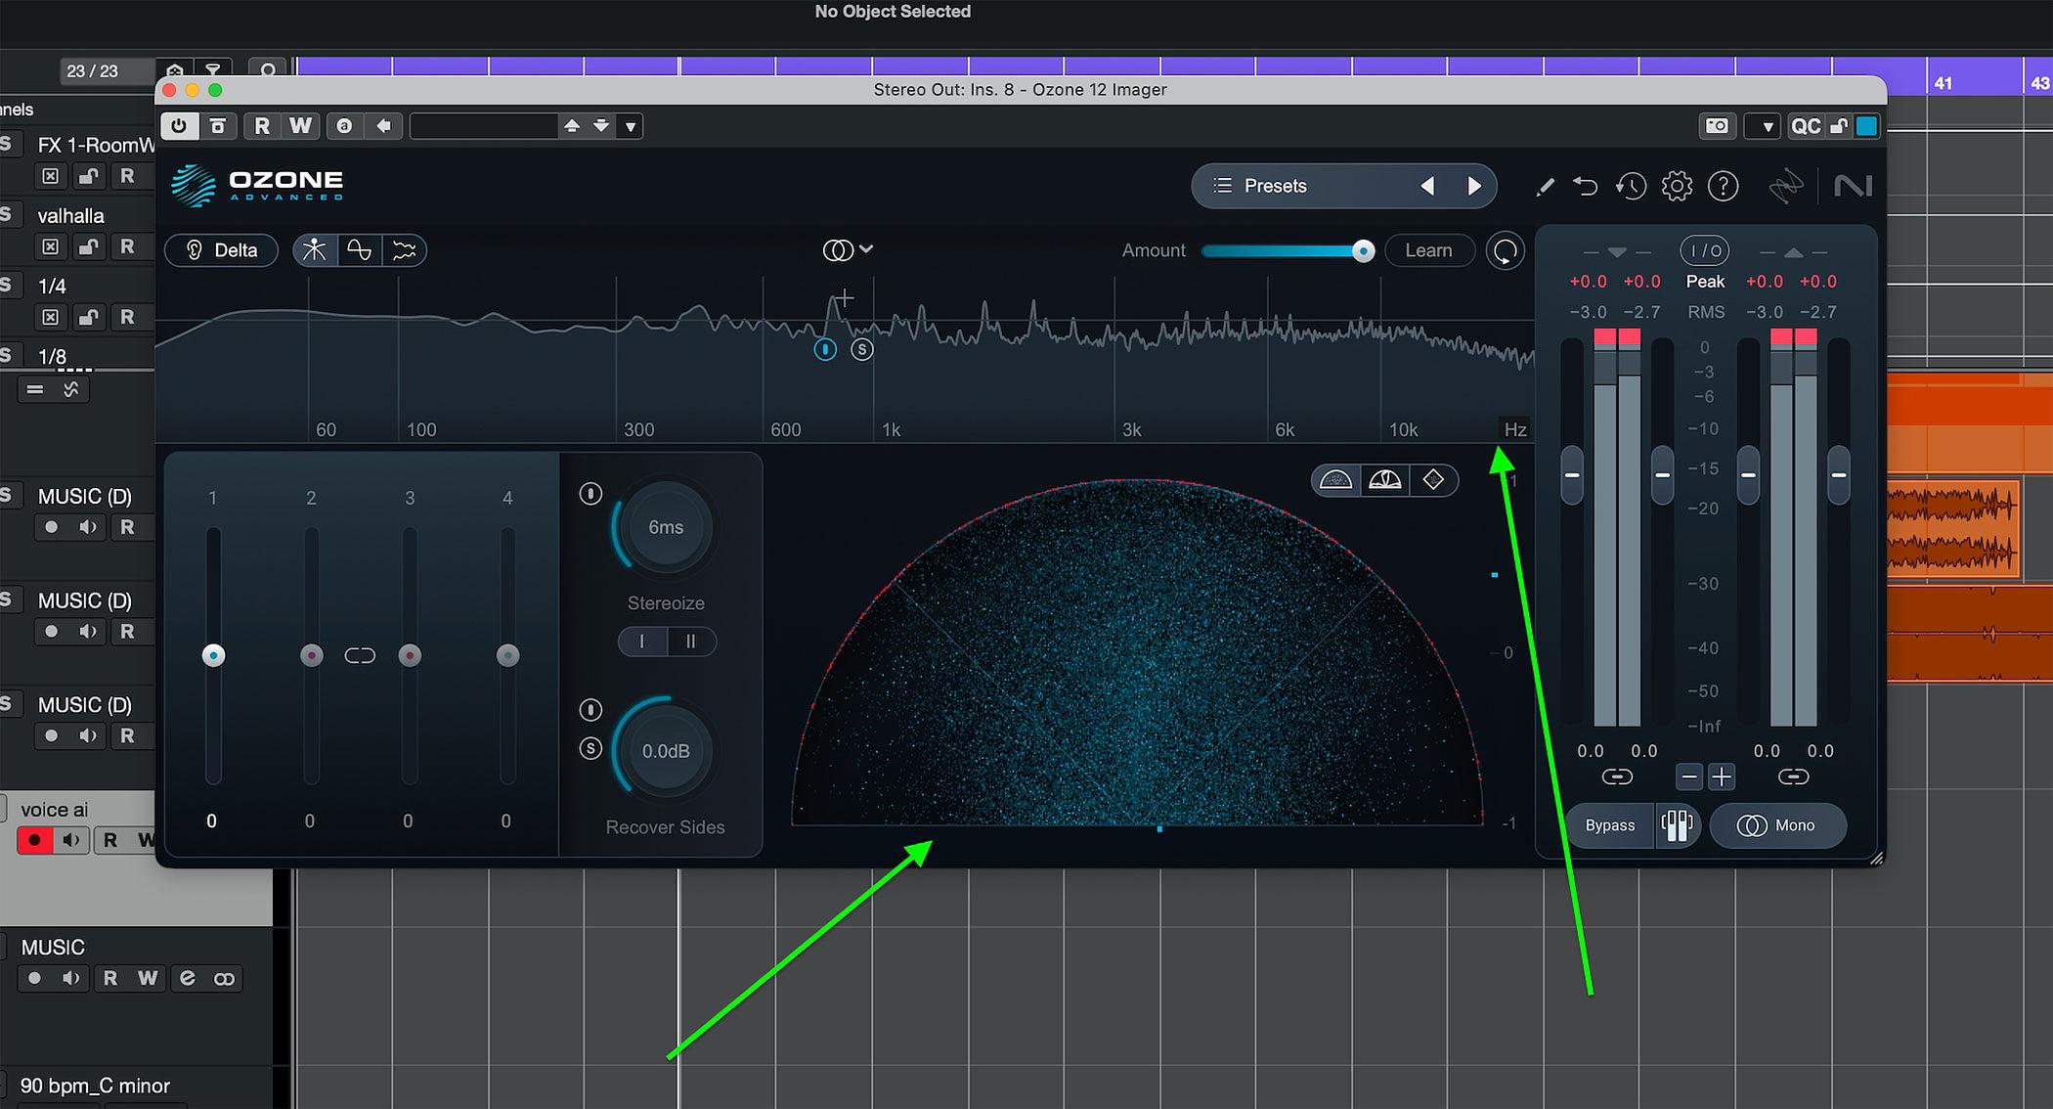Image resolution: width=2053 pixels, height=1109 pixels.
Task: Click the Recover Sides 0.0dB knob
Action: [x=666, y=751]
